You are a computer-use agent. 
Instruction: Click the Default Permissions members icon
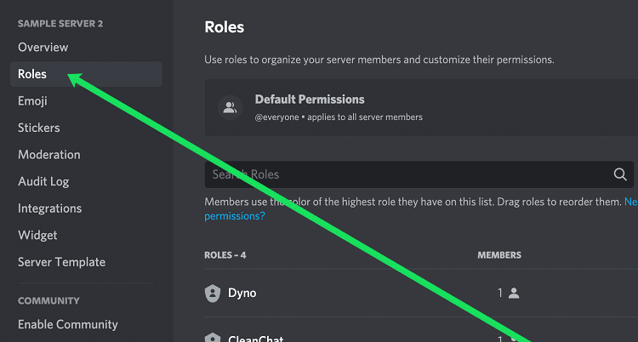tap(230, 107)
